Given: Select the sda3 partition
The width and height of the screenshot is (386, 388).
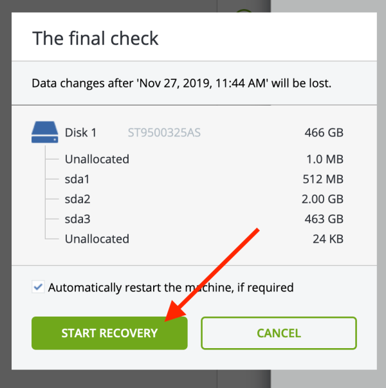Looking at the screenshot, I should tap(77, 219).
